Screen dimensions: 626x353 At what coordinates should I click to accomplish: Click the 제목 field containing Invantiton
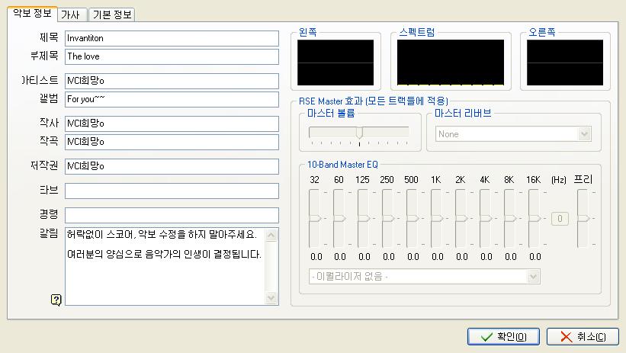172,38
